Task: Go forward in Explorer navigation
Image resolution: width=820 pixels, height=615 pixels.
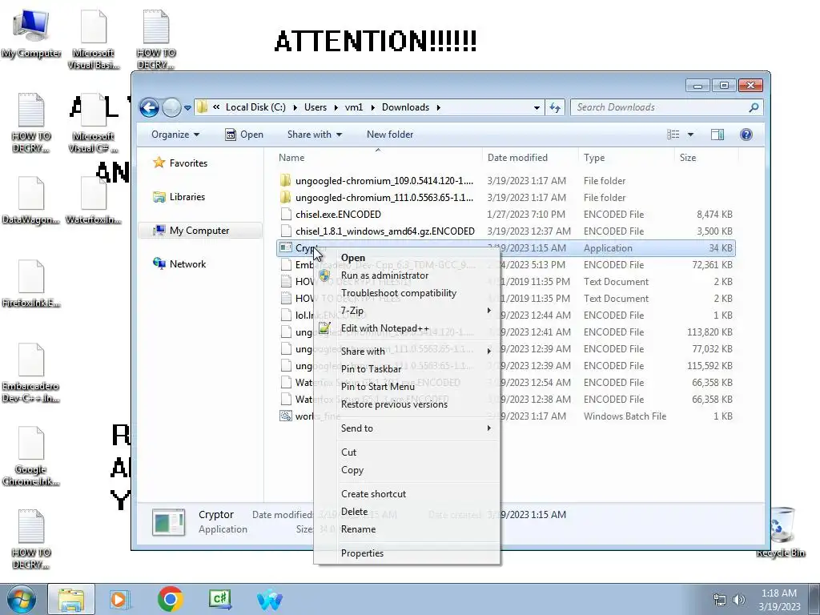Action: (171, 108)
